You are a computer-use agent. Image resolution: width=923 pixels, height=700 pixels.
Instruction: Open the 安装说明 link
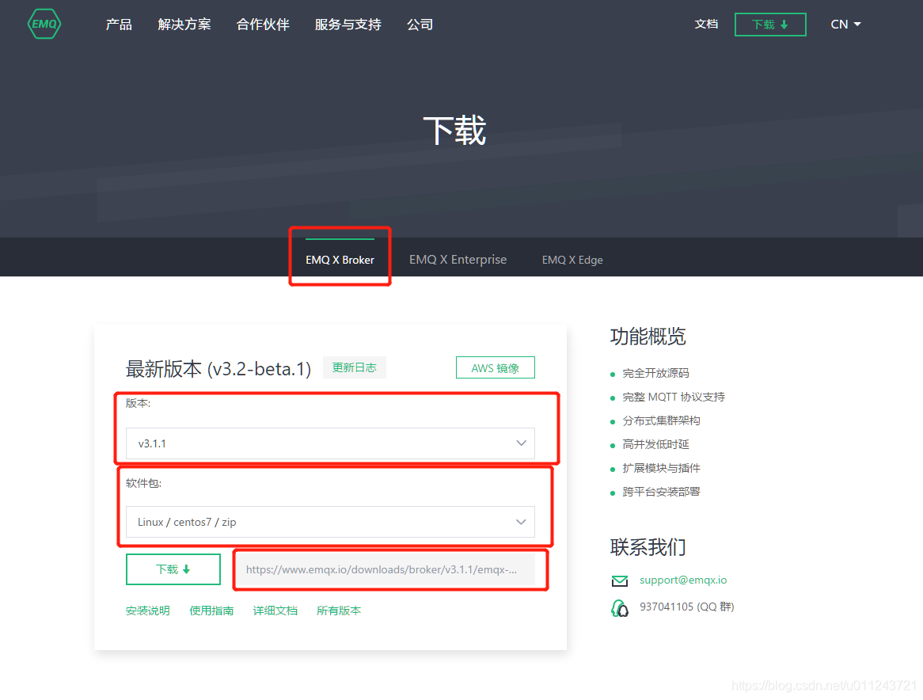tap(148, 611)
